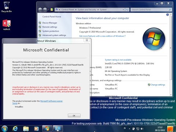Click OK in About Windows dialog
This screenshot has width=176, height=132.
pyautogui.click(x=74, y=115)
